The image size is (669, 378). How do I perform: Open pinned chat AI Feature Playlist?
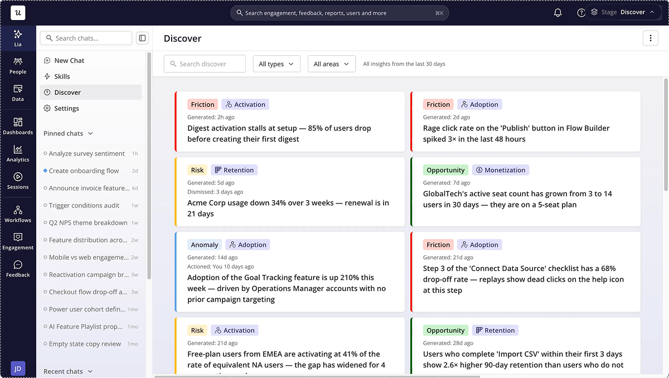[x=91, y=326]
